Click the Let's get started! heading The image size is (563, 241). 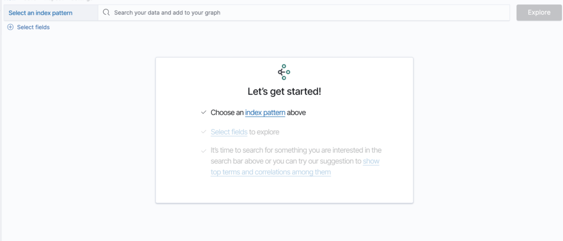pos(284,92)
